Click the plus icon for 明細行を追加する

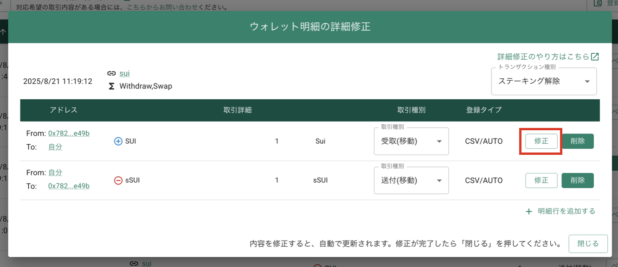click(x=529, y=211)
